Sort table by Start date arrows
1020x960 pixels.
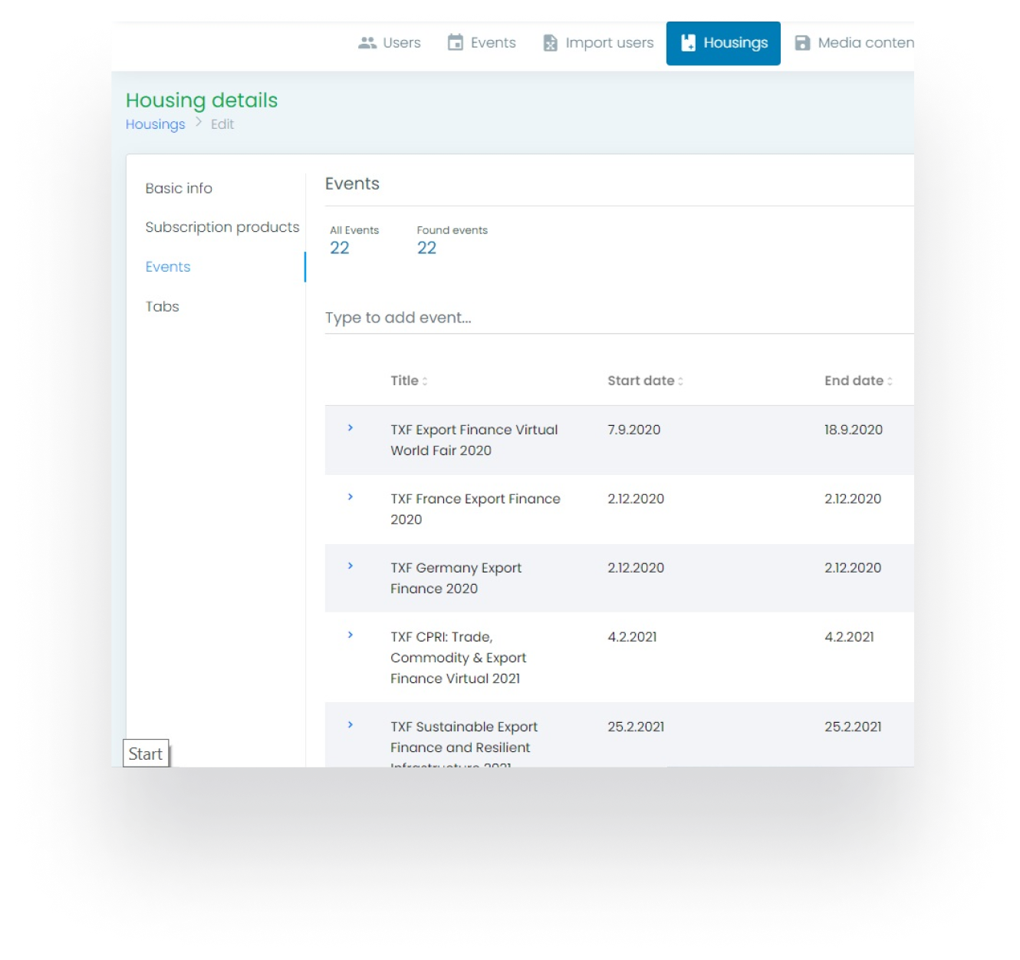coord(680,381)
